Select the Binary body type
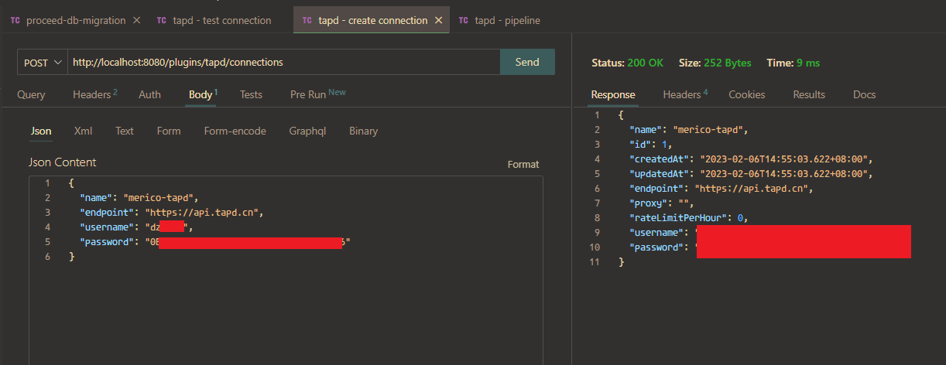Image resolution: width=946 pixels, height=365 pixels. (x=363, y=131)
